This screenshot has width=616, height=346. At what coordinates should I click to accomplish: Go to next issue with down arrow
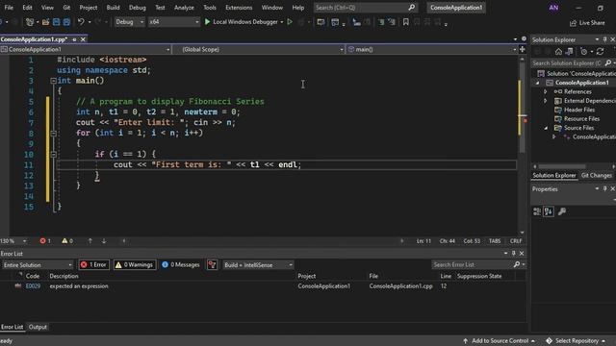coord(104,241)
